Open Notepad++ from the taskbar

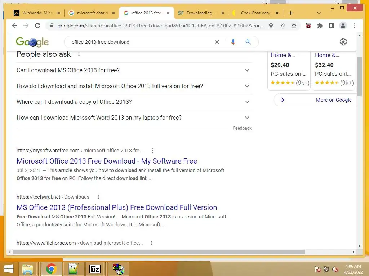[73, 269]
